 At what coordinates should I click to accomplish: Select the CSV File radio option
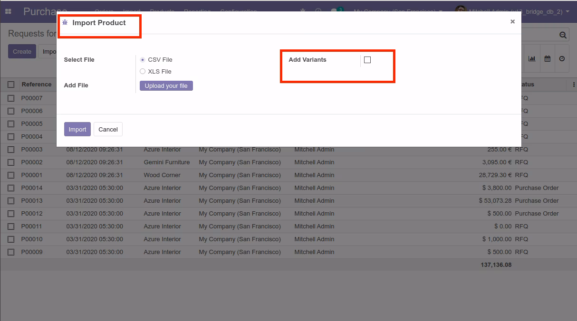143,60
